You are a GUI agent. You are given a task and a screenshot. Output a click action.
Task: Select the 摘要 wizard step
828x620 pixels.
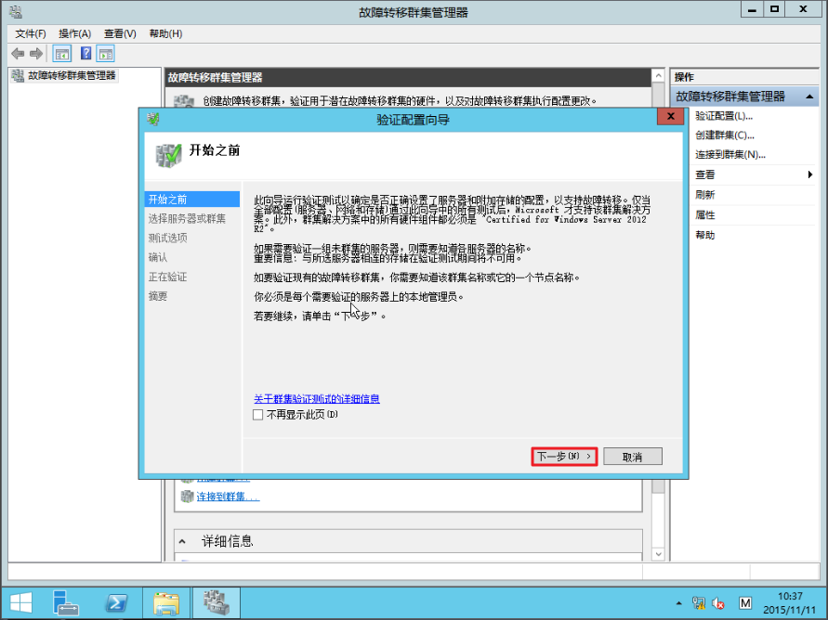[x=157, y=296]
